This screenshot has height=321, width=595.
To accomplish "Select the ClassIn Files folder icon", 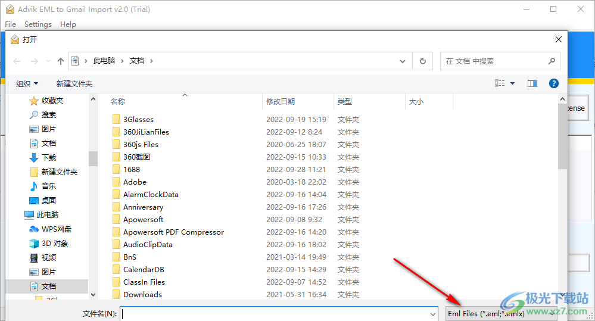I will click(116, 282).
